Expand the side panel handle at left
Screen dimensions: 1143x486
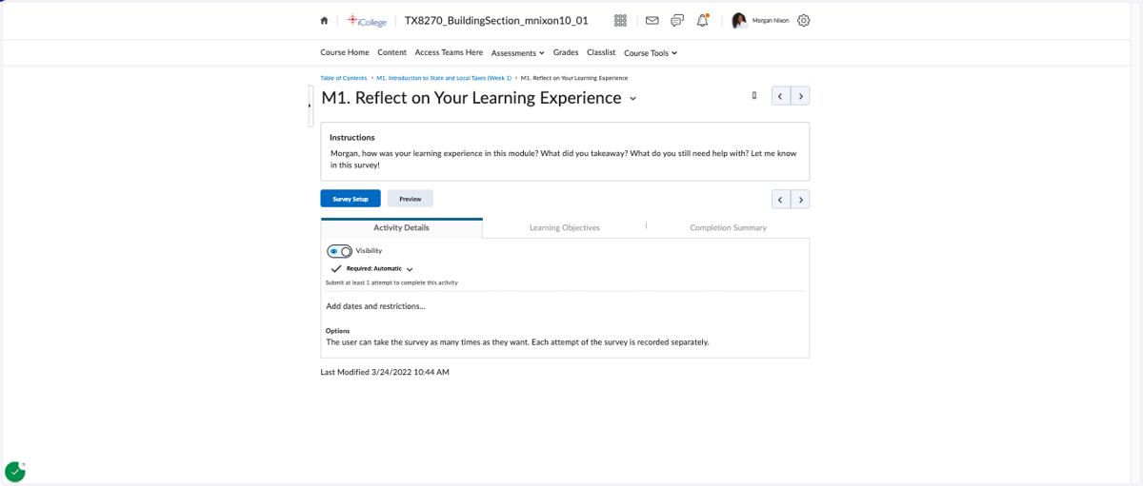click(x=310, y=105)
